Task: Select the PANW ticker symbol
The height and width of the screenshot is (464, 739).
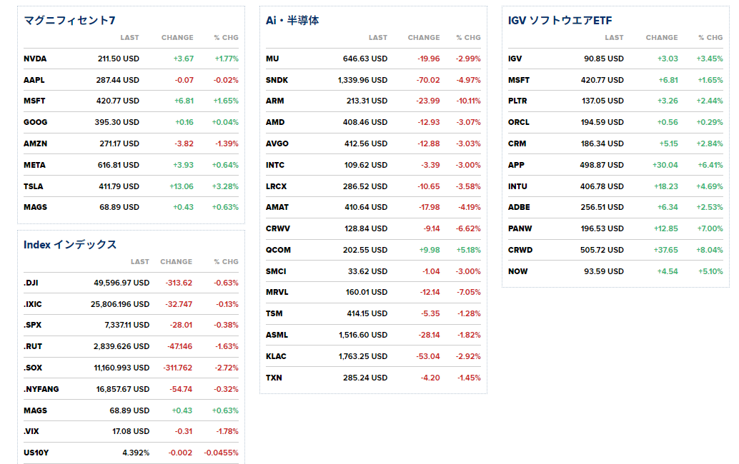Action: (520, 228)
